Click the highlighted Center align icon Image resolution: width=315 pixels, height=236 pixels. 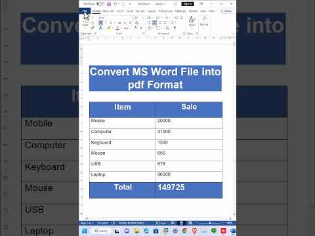click(155, 23)
